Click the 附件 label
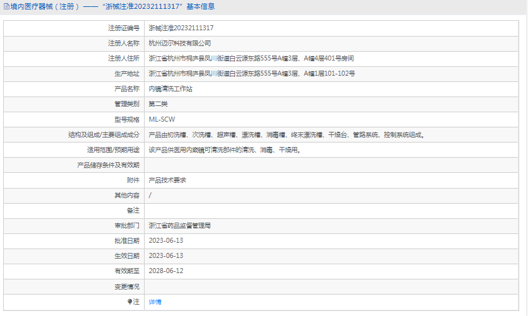Screen dimensions: 528x316 [x=133, y=180]
